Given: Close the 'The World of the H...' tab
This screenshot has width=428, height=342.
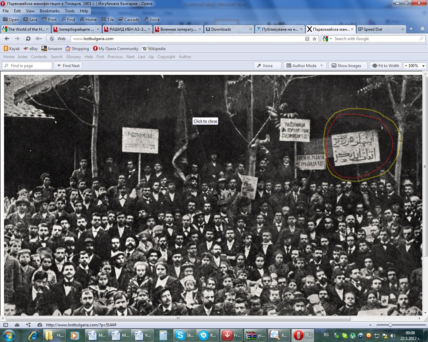Looking at the screenshot, I should pos(47,29).
